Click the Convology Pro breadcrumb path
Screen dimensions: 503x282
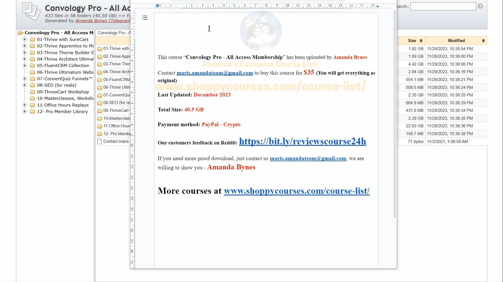point(114,33)
